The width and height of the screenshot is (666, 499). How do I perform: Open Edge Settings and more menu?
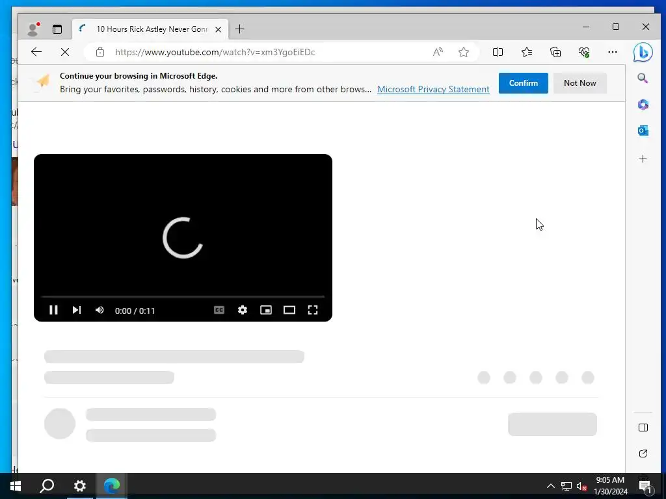(x=613, y=52)
